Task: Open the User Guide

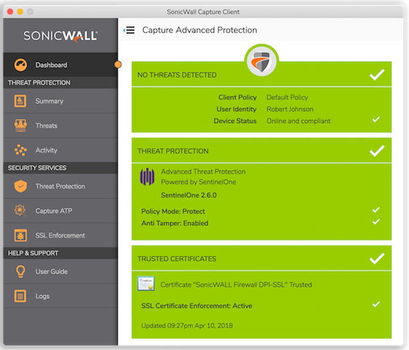Action: (x=61, y=272)
